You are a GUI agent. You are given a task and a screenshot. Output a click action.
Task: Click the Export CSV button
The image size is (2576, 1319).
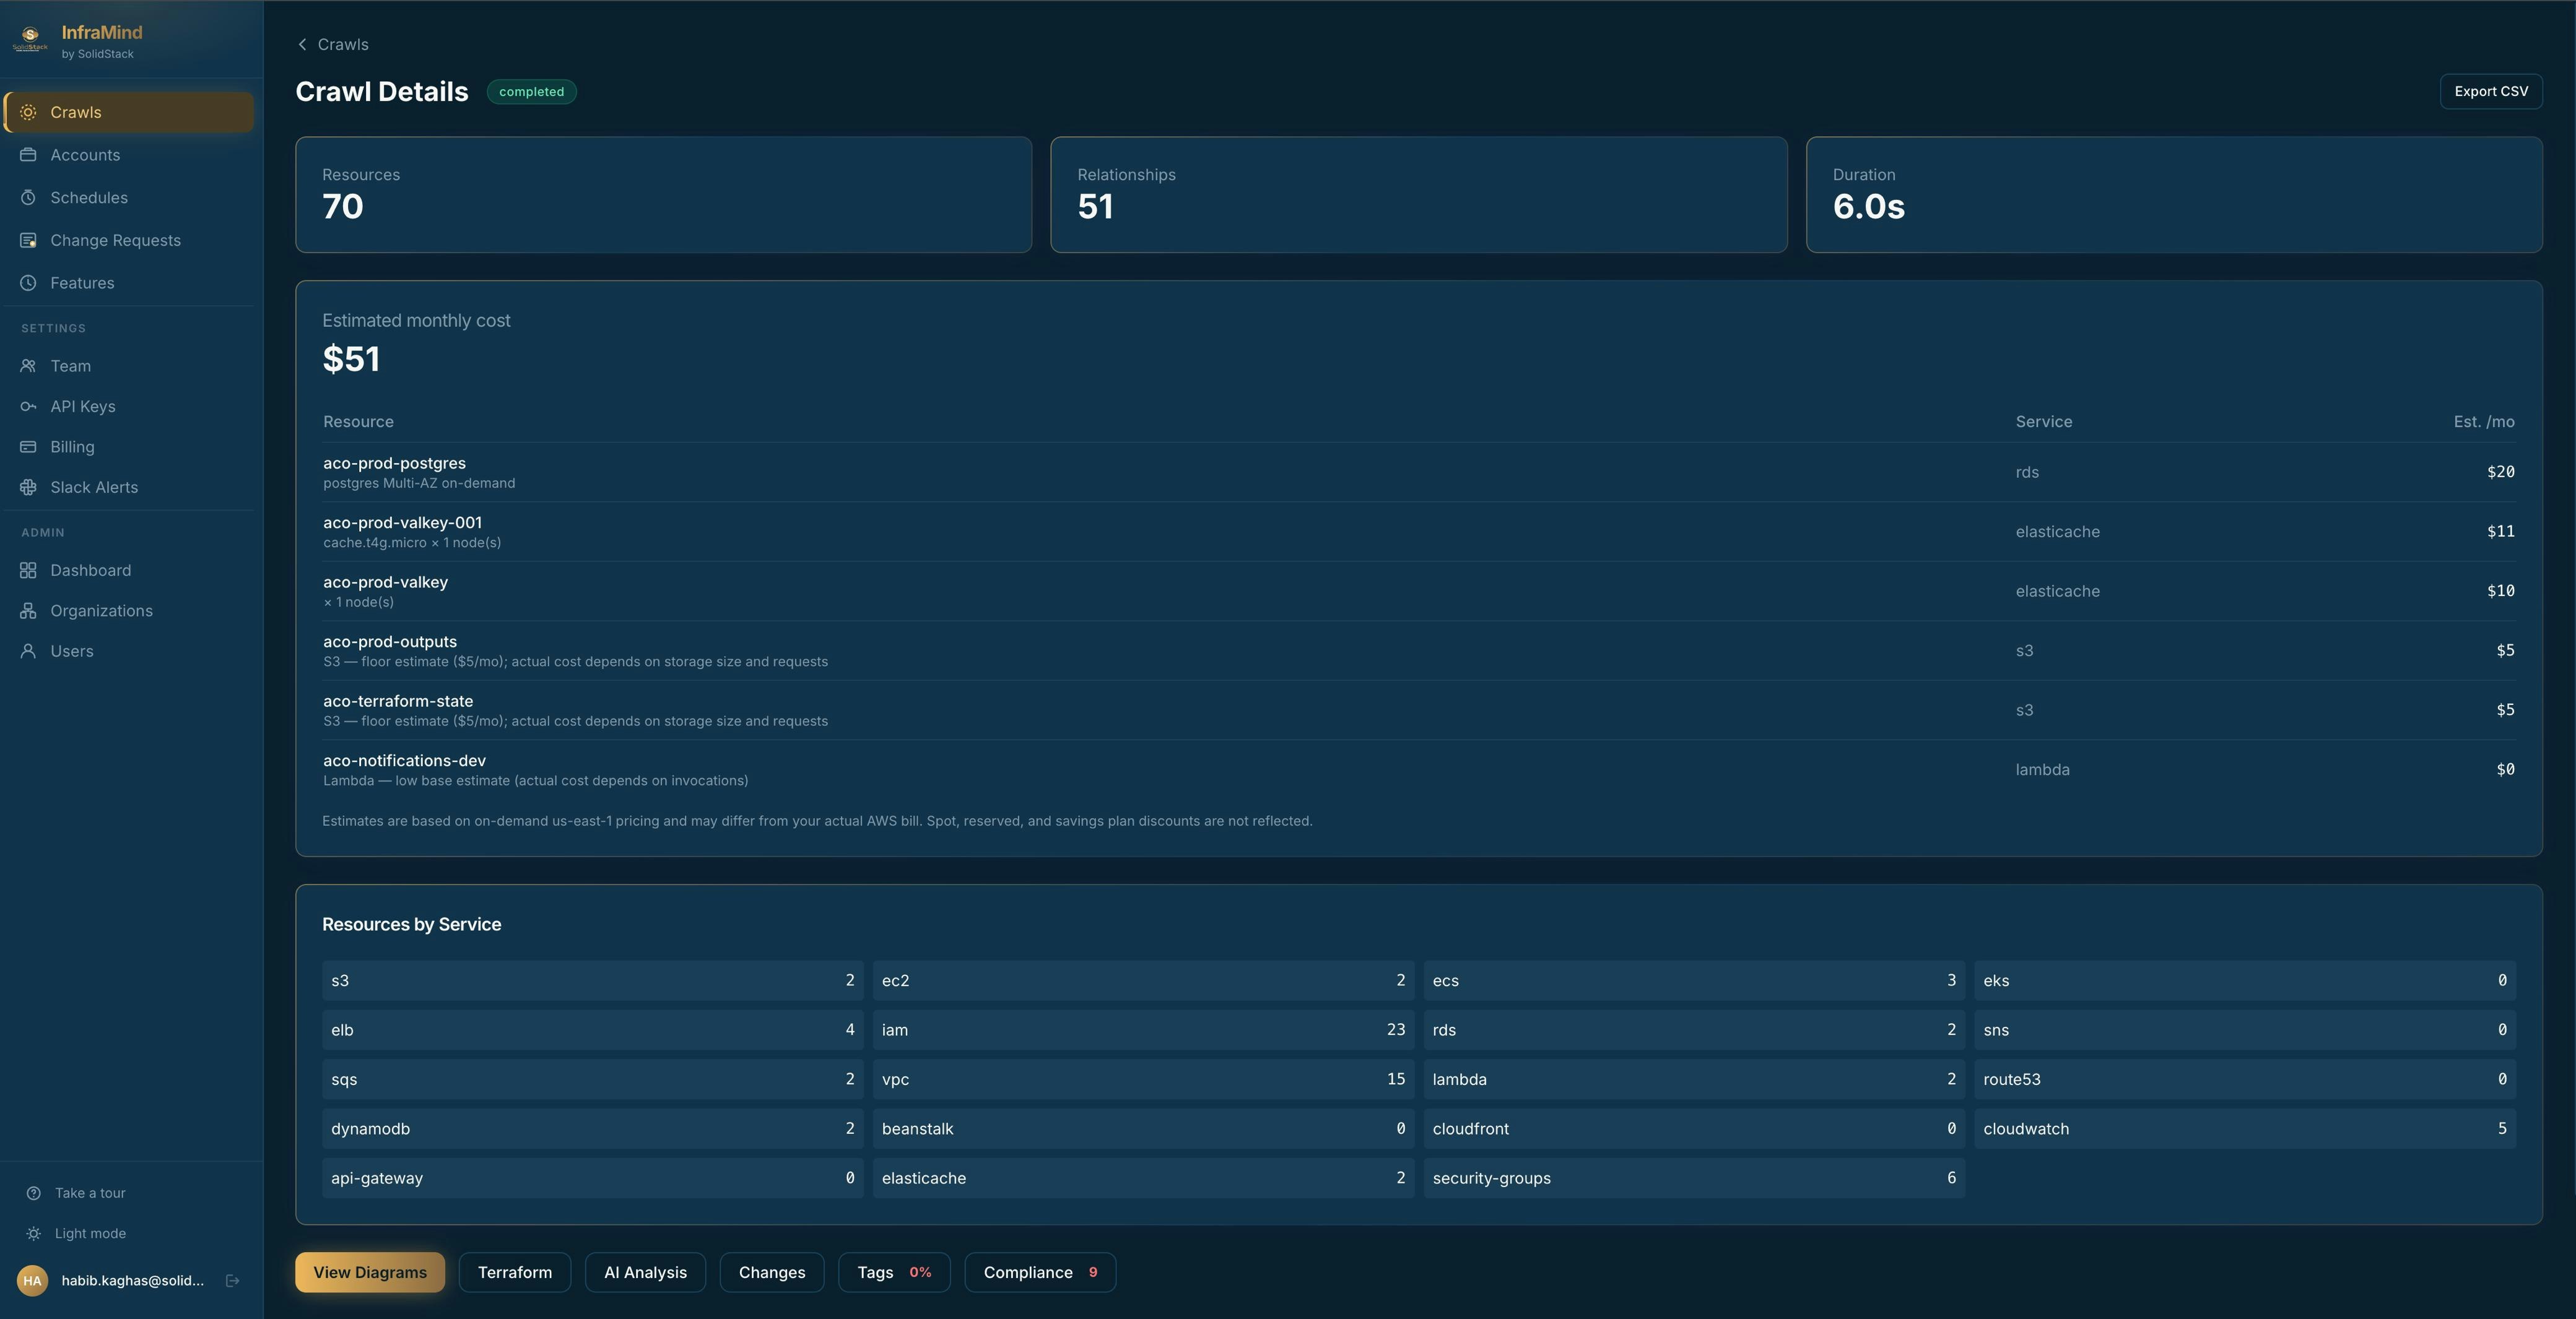coord(2491,91)
